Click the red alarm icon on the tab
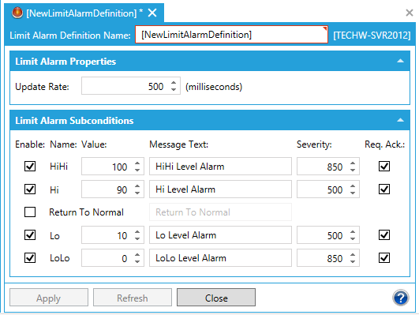Viewport: 419px width, 315px height. 17,13
